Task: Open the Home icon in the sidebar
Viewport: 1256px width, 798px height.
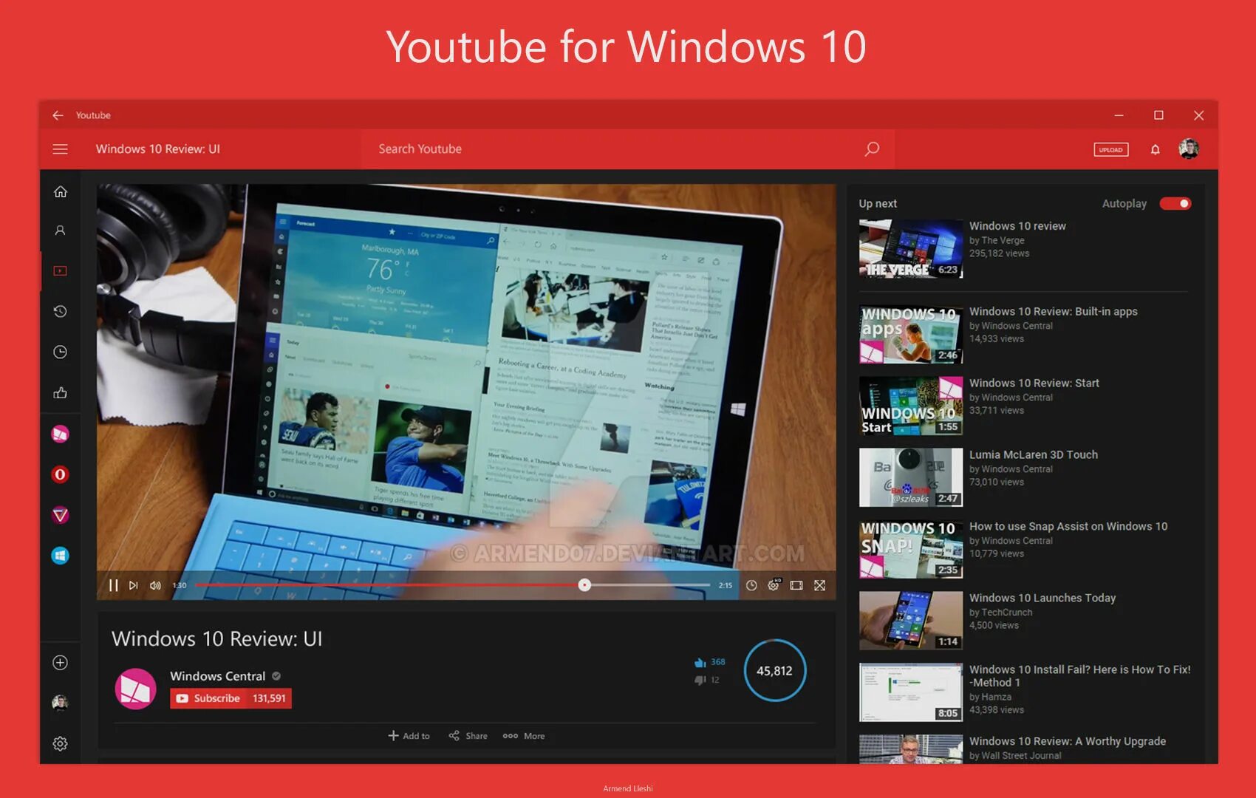Action: pos(61,191)
